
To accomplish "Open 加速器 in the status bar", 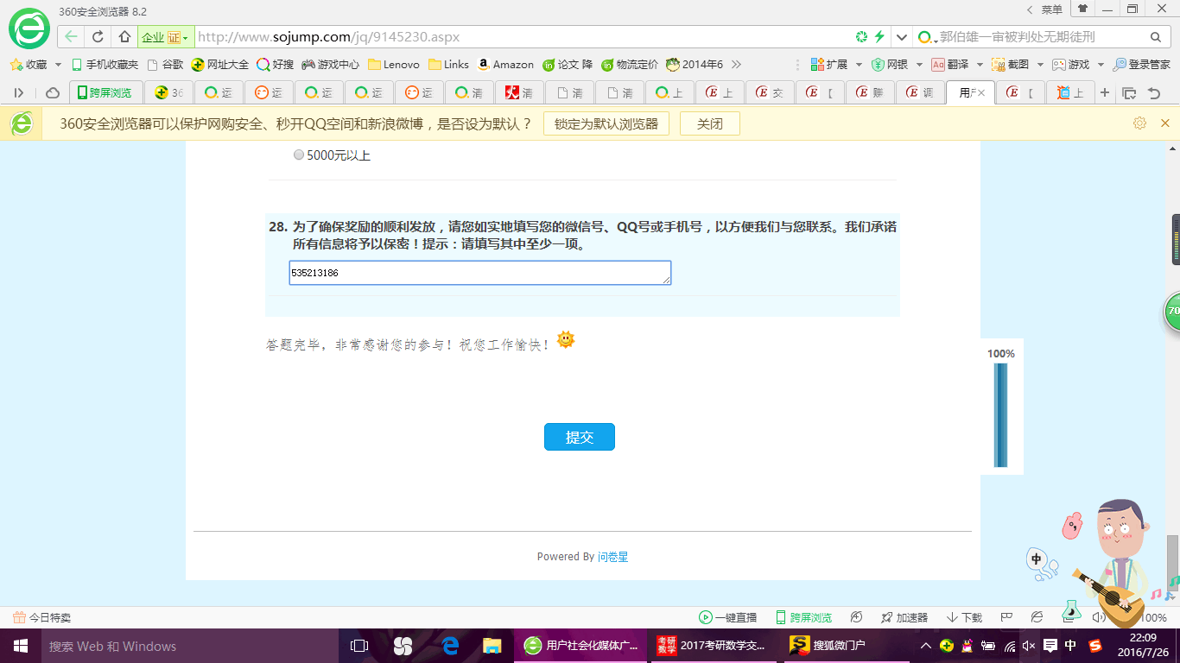I will coord(904,617).
